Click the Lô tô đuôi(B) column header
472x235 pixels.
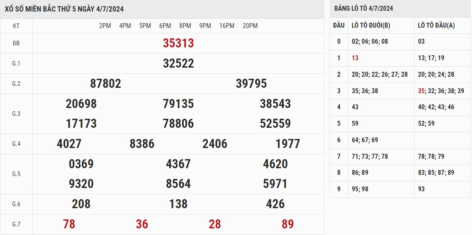pos(370,26)
